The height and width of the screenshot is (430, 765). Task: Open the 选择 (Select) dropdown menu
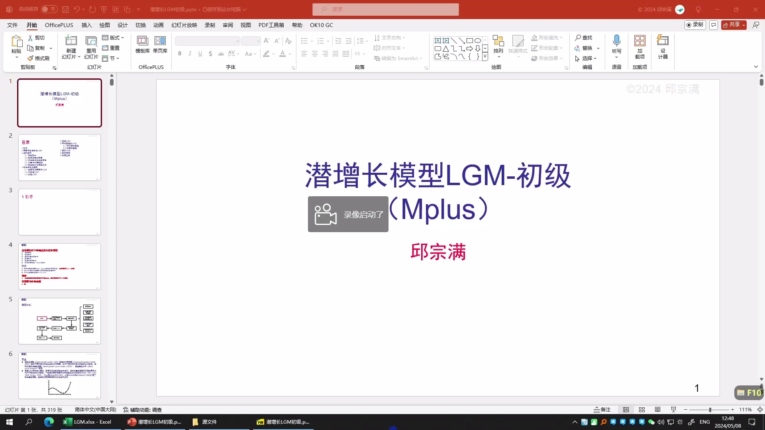(586, 58)
